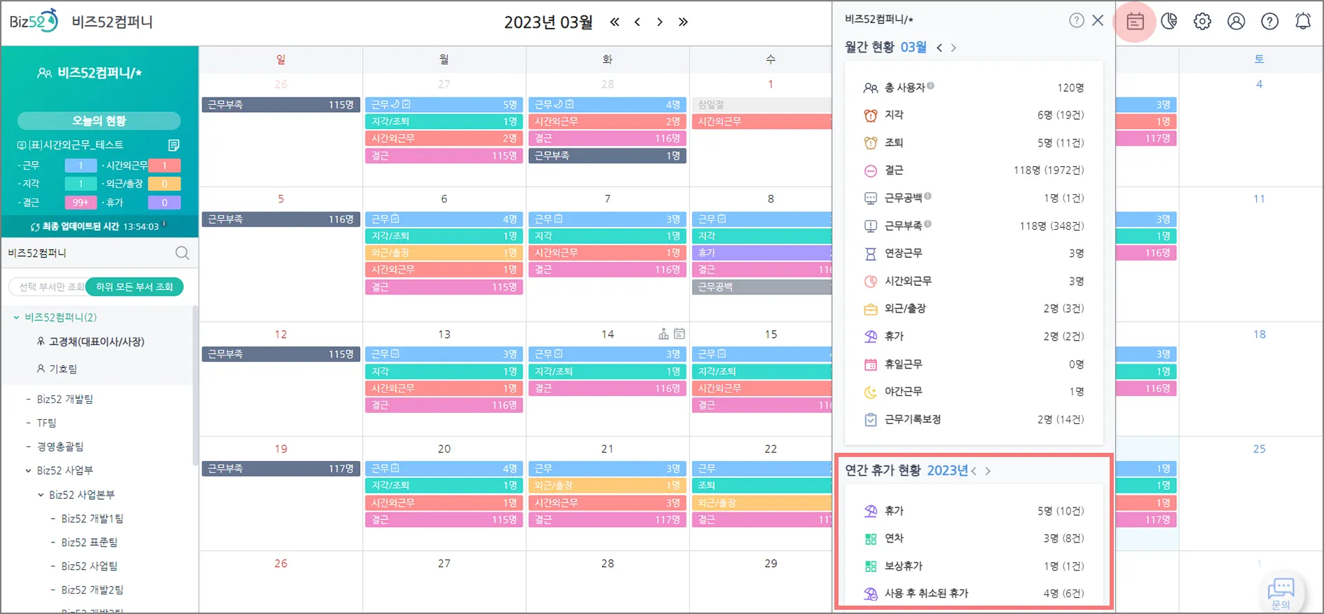Collapse the 비즈52컴퍼니(2) tree node
This screenshot has height=614, width=1324.
point(16,318)
